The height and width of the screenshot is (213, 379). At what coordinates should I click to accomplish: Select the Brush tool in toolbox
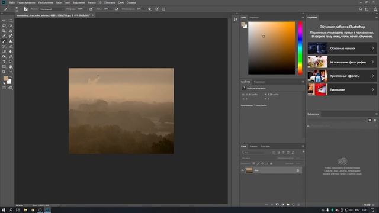pos(4,41)
